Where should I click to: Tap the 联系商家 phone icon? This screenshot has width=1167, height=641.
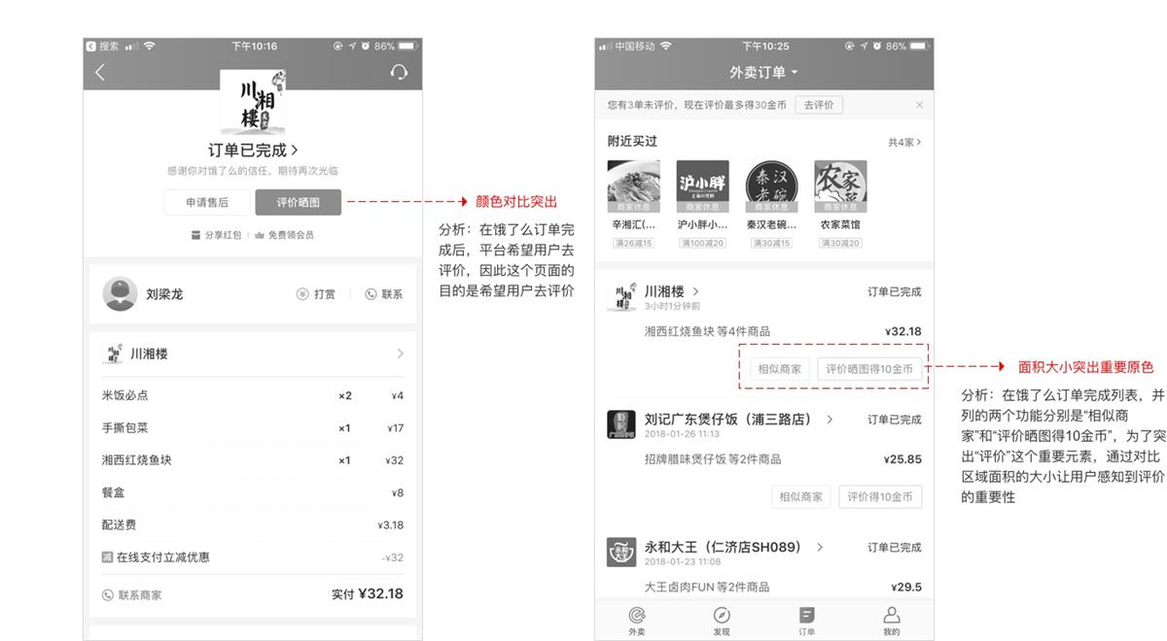point(105,592)
